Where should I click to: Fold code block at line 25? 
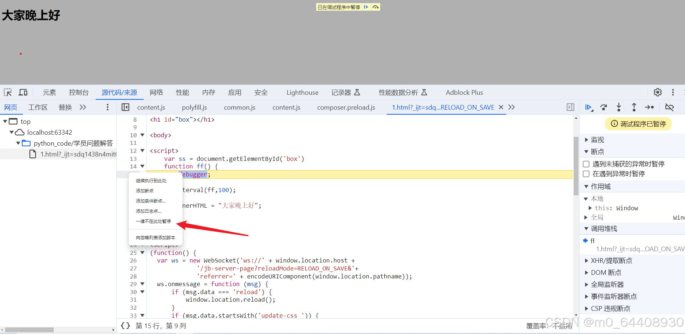coord(143,253)
